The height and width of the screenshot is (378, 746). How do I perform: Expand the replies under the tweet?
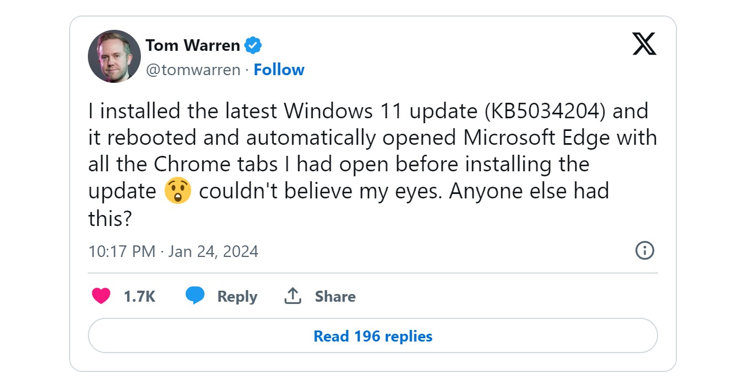point(372,335)
